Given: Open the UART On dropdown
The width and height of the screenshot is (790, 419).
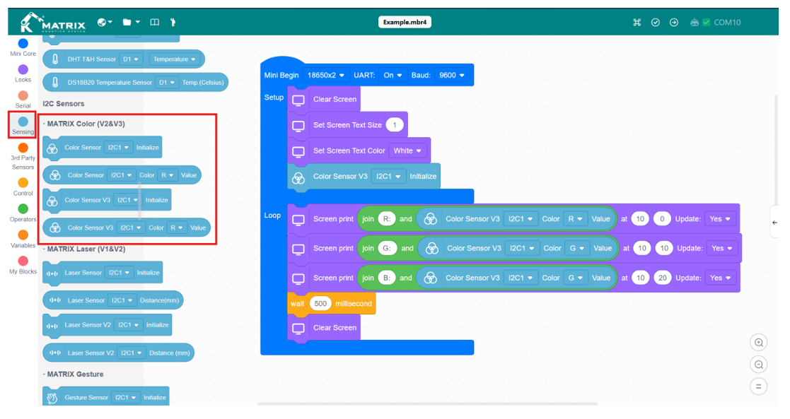Looking at the screenshot, I should [393, 75].
